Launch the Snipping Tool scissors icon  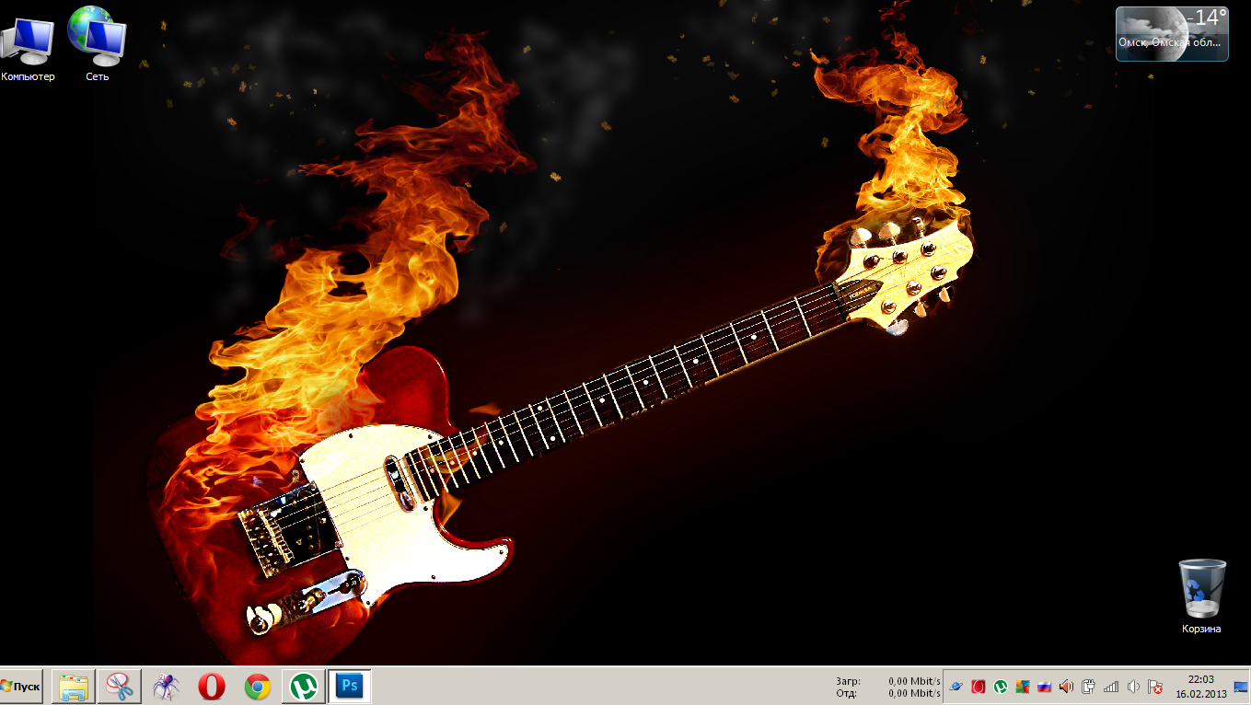120,687
